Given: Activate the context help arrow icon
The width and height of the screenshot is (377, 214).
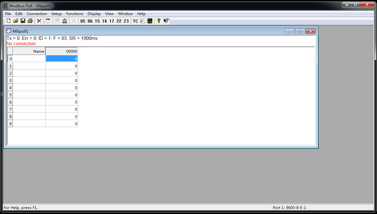Looking at the screenshot, I should pyautogui.click(x=166, y=21).
